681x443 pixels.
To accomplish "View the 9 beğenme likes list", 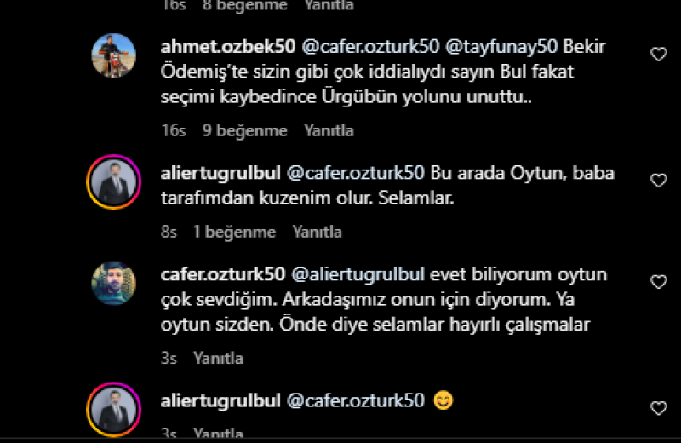I will click(244, 130).
